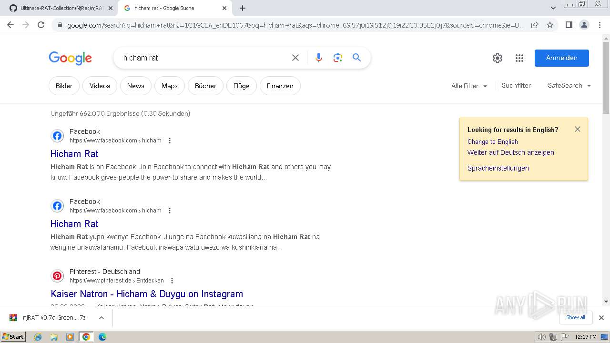The height and width of the screenshot is (343, 610).
Task: Select the Videos filter tab
Action: [x=100, y=86]
